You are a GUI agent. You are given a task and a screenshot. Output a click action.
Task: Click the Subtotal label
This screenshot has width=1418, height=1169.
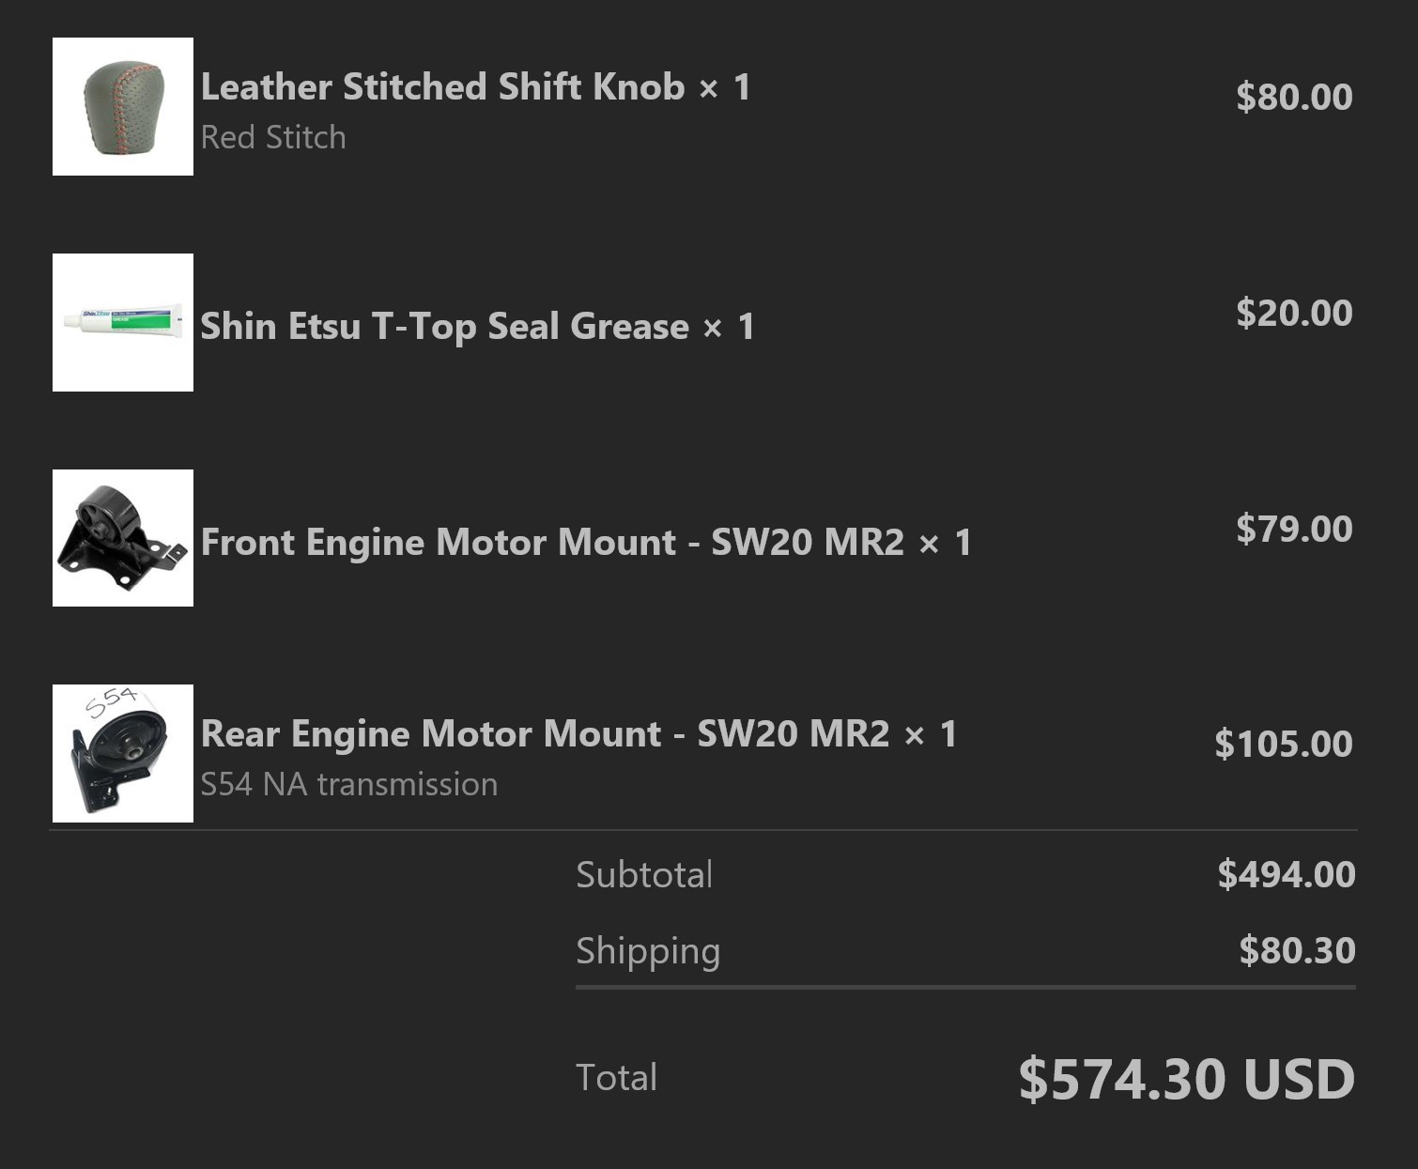[644, 875]
